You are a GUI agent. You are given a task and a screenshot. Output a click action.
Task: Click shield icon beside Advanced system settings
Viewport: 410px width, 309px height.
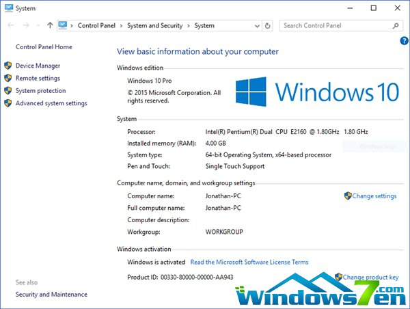(8, 103)
